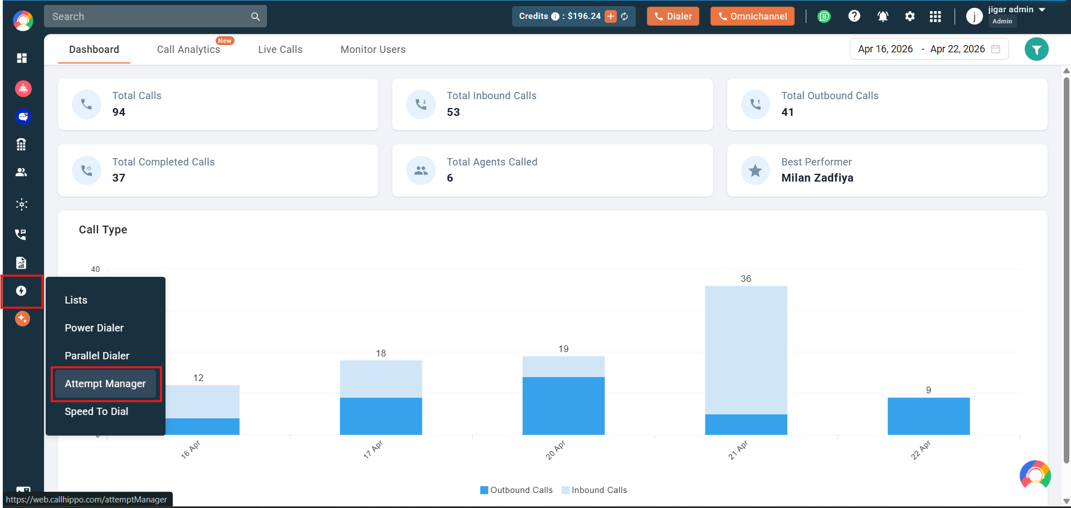Image resolution: width=1071 pixels, height=508 pixels.
Task: Click the jigar admin avatar
Action: pos(974,16)
